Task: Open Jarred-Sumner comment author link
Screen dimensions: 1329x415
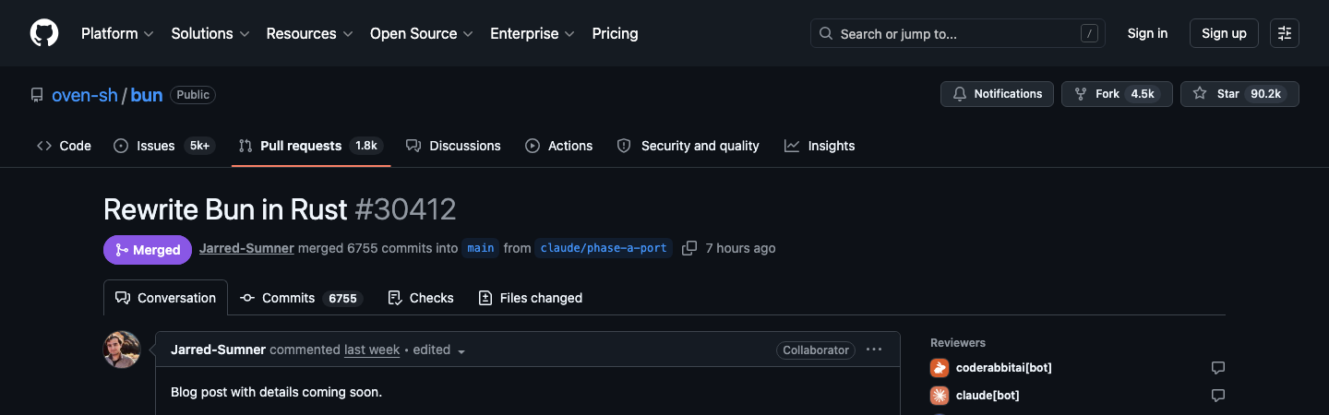Action: pos(218,350)
